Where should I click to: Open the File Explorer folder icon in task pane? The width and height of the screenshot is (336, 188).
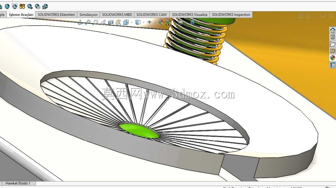pyautogui.click(x=332, y=44)
